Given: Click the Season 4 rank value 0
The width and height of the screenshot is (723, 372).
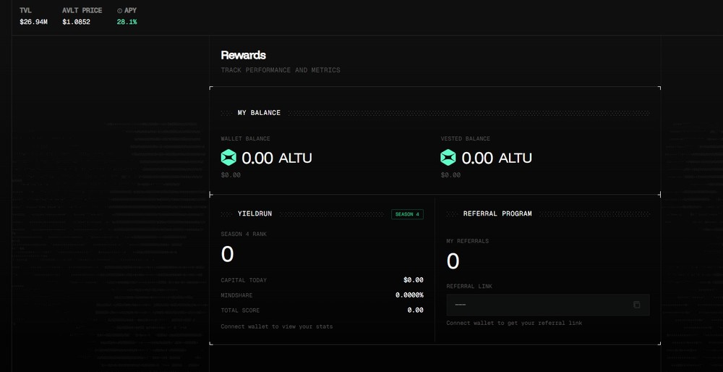Looking at the screenshot, I should click(x=227, y=254).
